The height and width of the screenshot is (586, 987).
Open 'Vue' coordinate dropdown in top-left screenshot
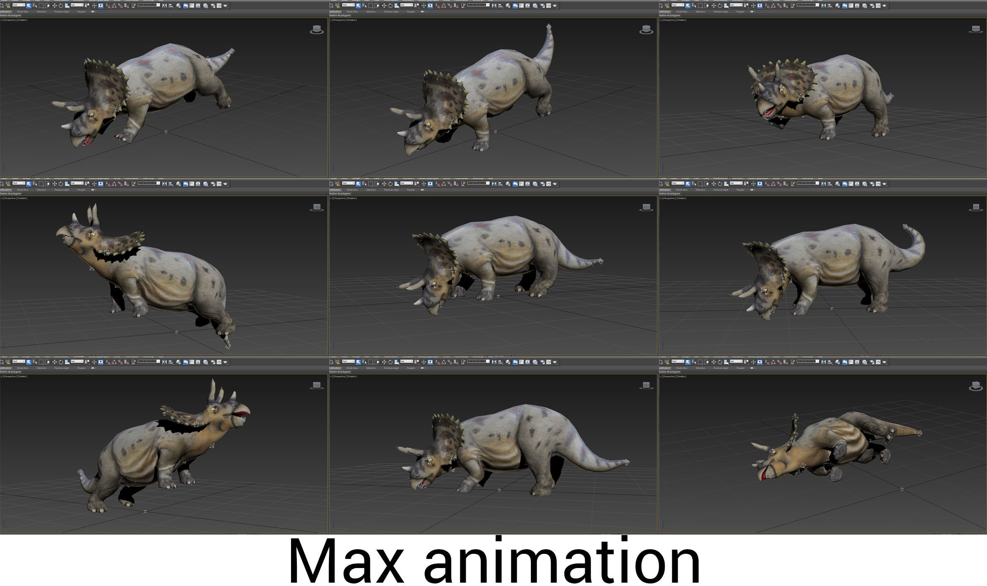coord(77,5)
